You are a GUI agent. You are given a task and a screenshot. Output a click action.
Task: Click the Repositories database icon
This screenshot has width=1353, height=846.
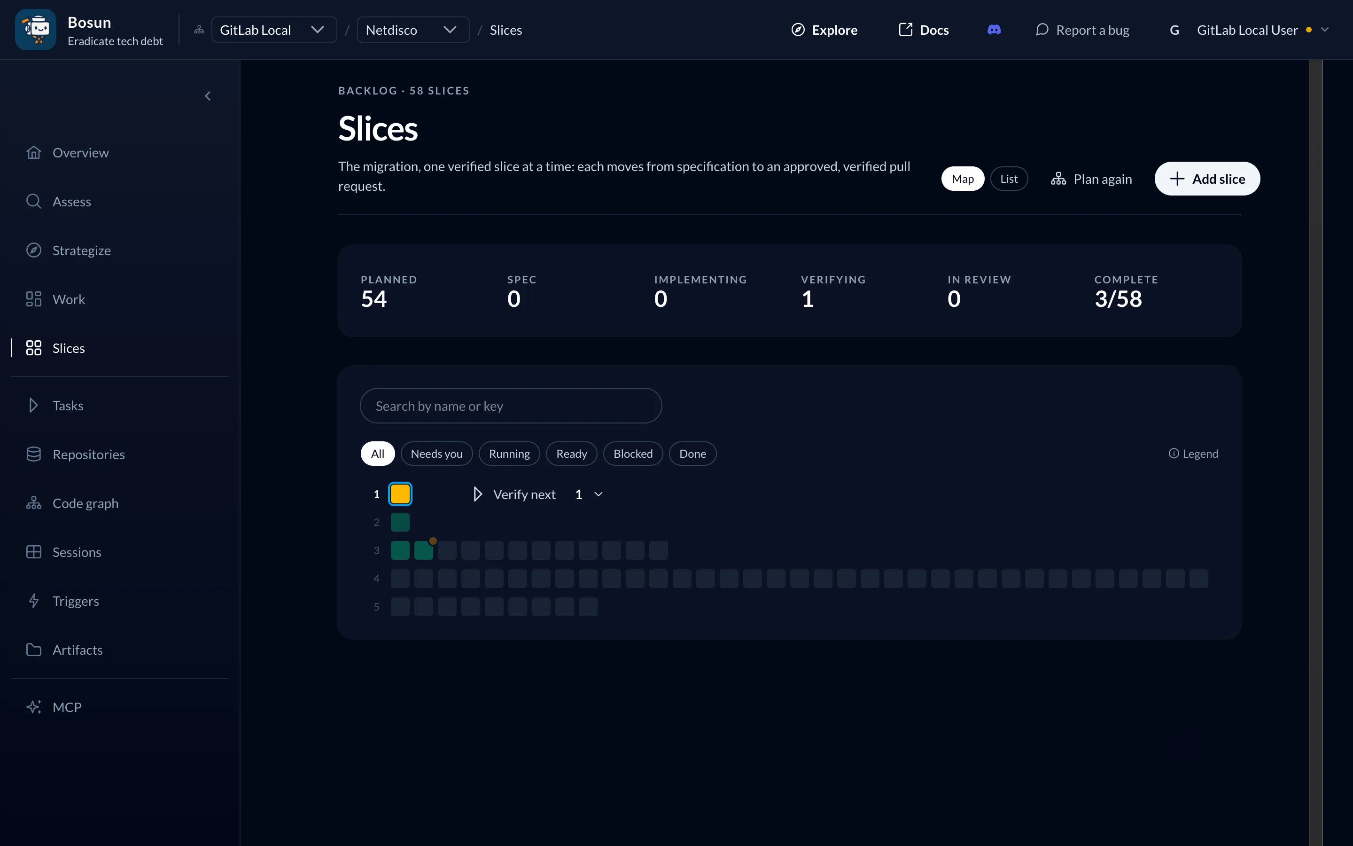[x=33, y=454]
